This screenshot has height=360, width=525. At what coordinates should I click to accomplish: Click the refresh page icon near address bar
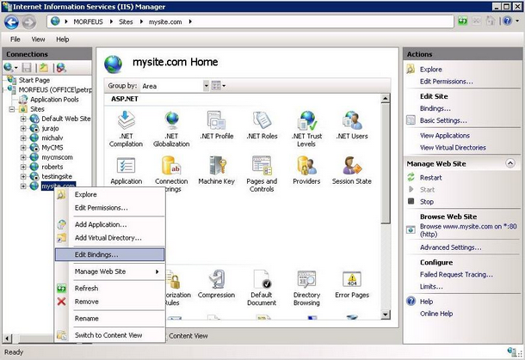pyautogui.click(x=463, y=21)
